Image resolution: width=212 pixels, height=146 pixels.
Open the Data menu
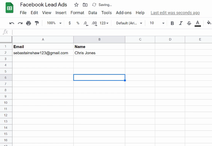click(x=93, y=13)
